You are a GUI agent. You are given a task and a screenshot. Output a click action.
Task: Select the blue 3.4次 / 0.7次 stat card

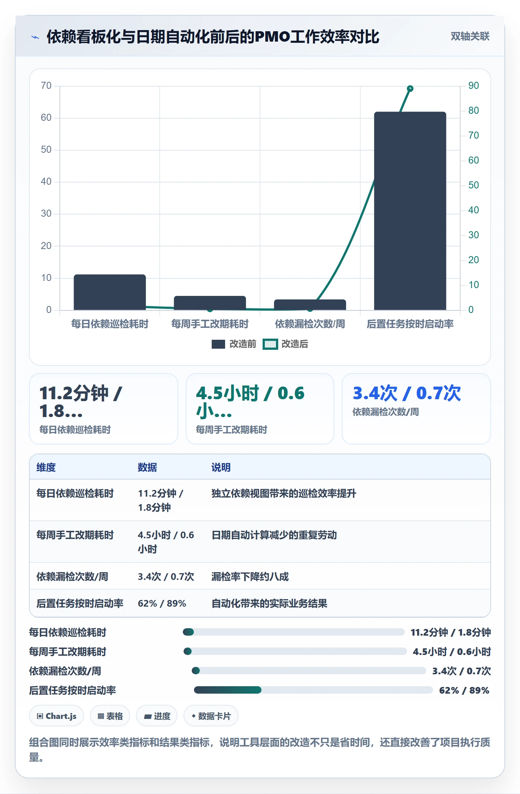416,409
